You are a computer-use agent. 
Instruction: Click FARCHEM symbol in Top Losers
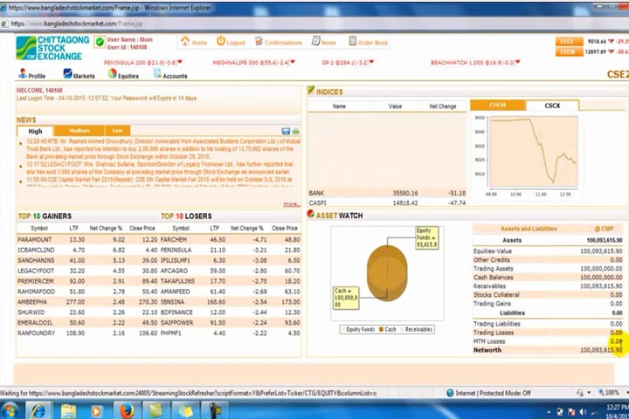click(x=174, y=239)
